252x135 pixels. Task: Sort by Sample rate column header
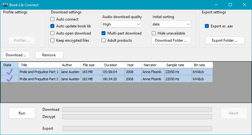[178, 65]
